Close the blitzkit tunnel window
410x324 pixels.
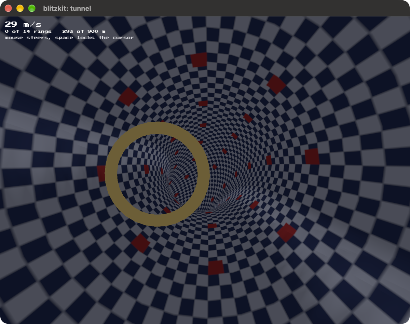(8, 8)
